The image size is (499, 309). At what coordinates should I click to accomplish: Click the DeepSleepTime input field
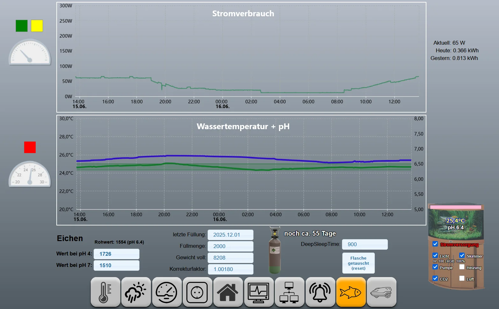click(x=365, y=244)
